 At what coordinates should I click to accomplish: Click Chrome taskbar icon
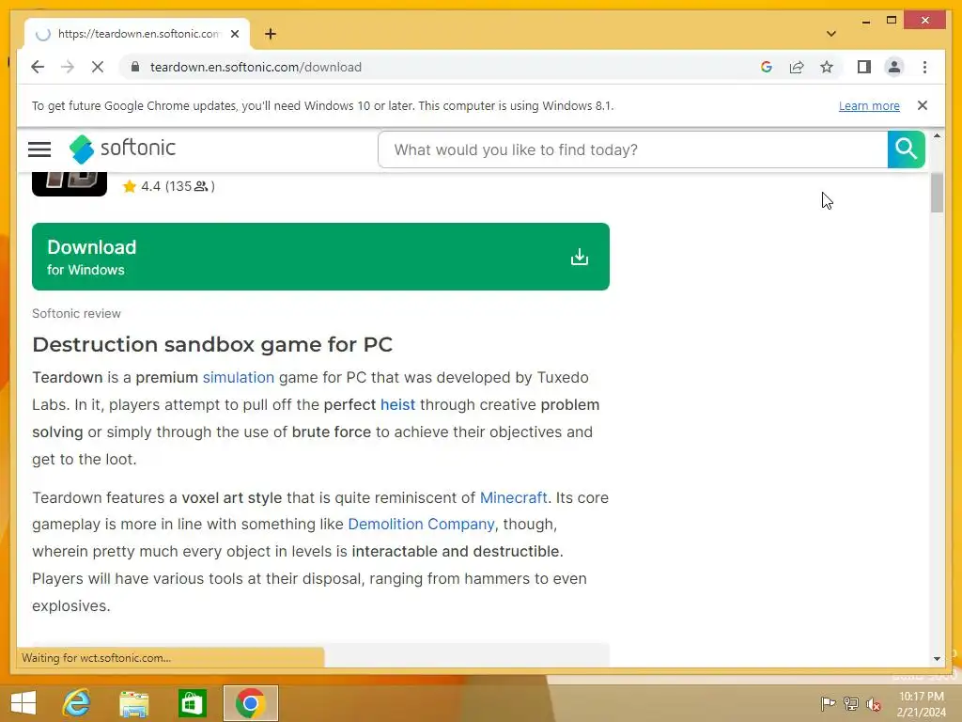[250, 703]
